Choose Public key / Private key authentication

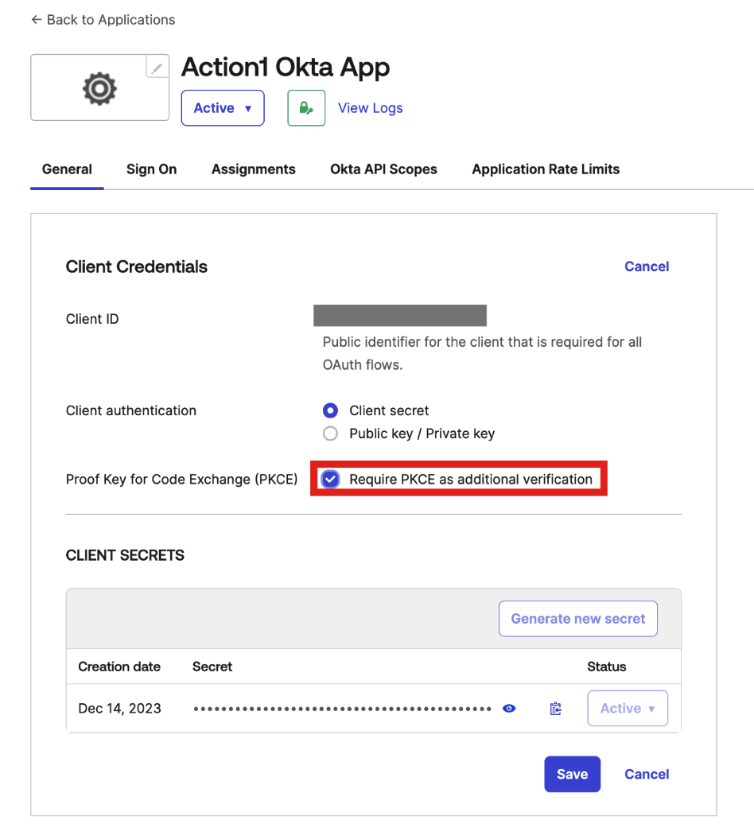coord(330,433)
